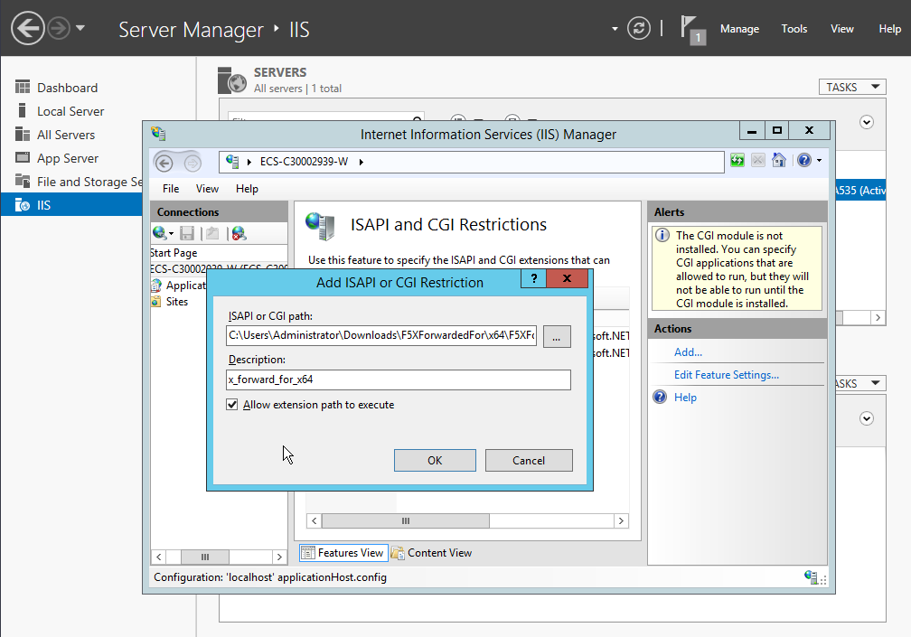
Task: Click feature list horizontal scrollbar thumb
Action: pos(406,520)
